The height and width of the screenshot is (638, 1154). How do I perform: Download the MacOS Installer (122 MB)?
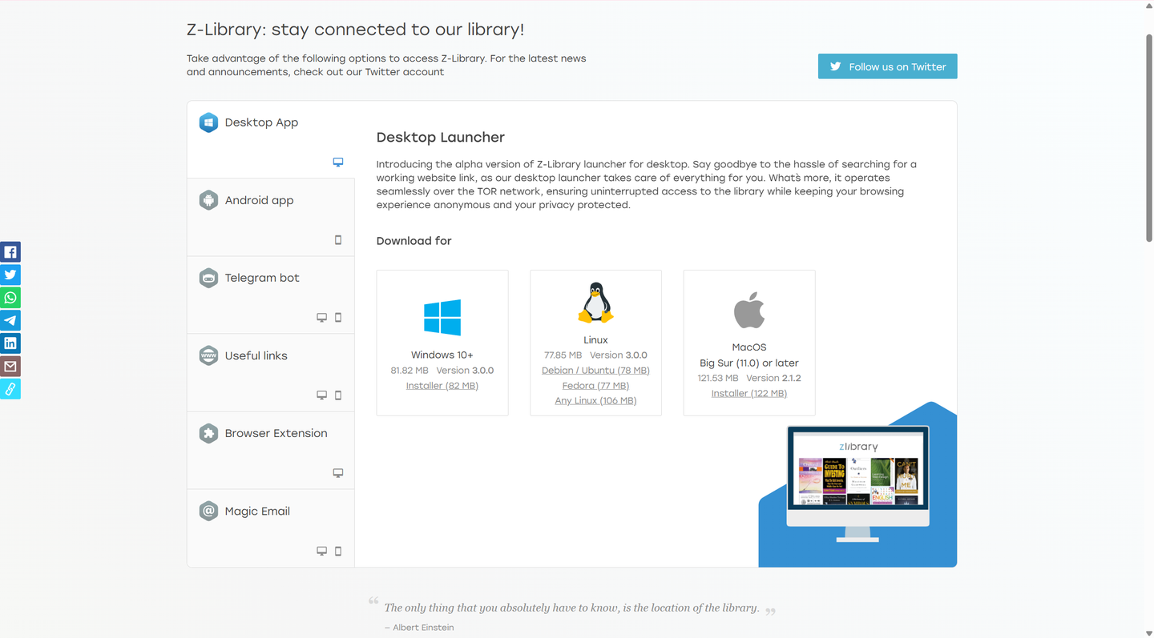(x=749, y=394)
